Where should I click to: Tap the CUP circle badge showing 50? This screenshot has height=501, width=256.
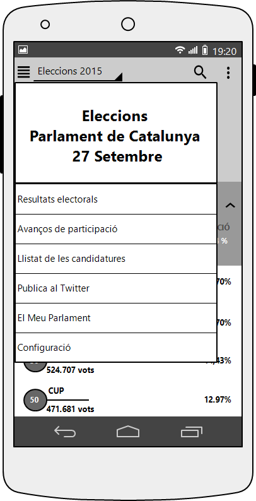click(34, 399)
